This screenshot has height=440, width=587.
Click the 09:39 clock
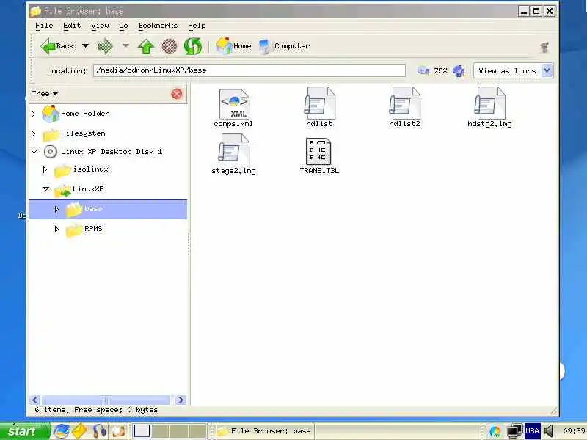(575, 431)
